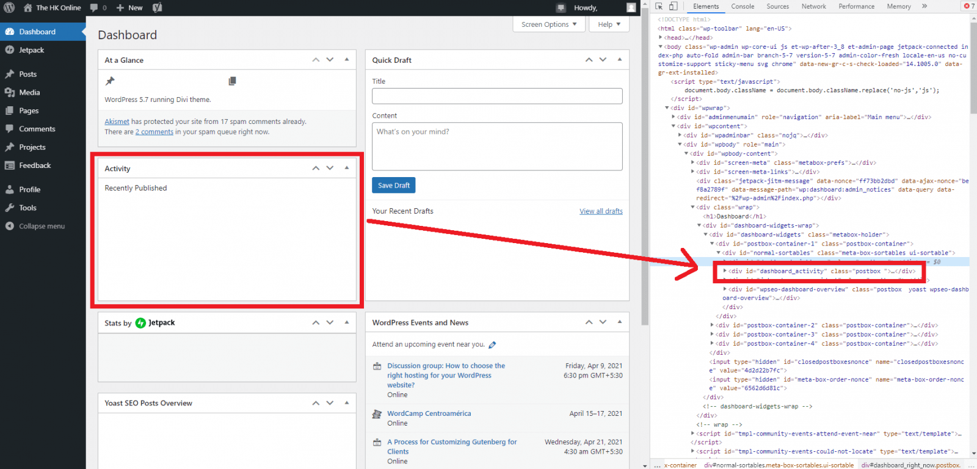This screenshot has width=977, height=469.
Task: Expand the dashboard_activity div node
Action: 725,271
